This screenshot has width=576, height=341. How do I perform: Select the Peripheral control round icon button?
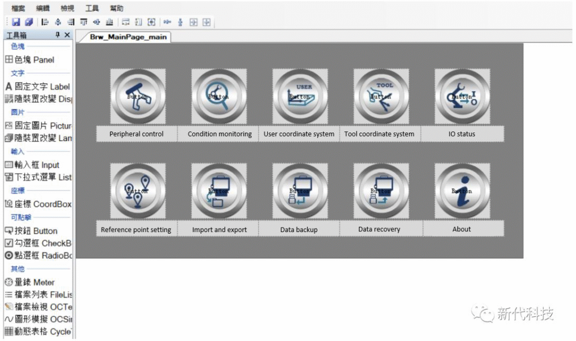137,97
